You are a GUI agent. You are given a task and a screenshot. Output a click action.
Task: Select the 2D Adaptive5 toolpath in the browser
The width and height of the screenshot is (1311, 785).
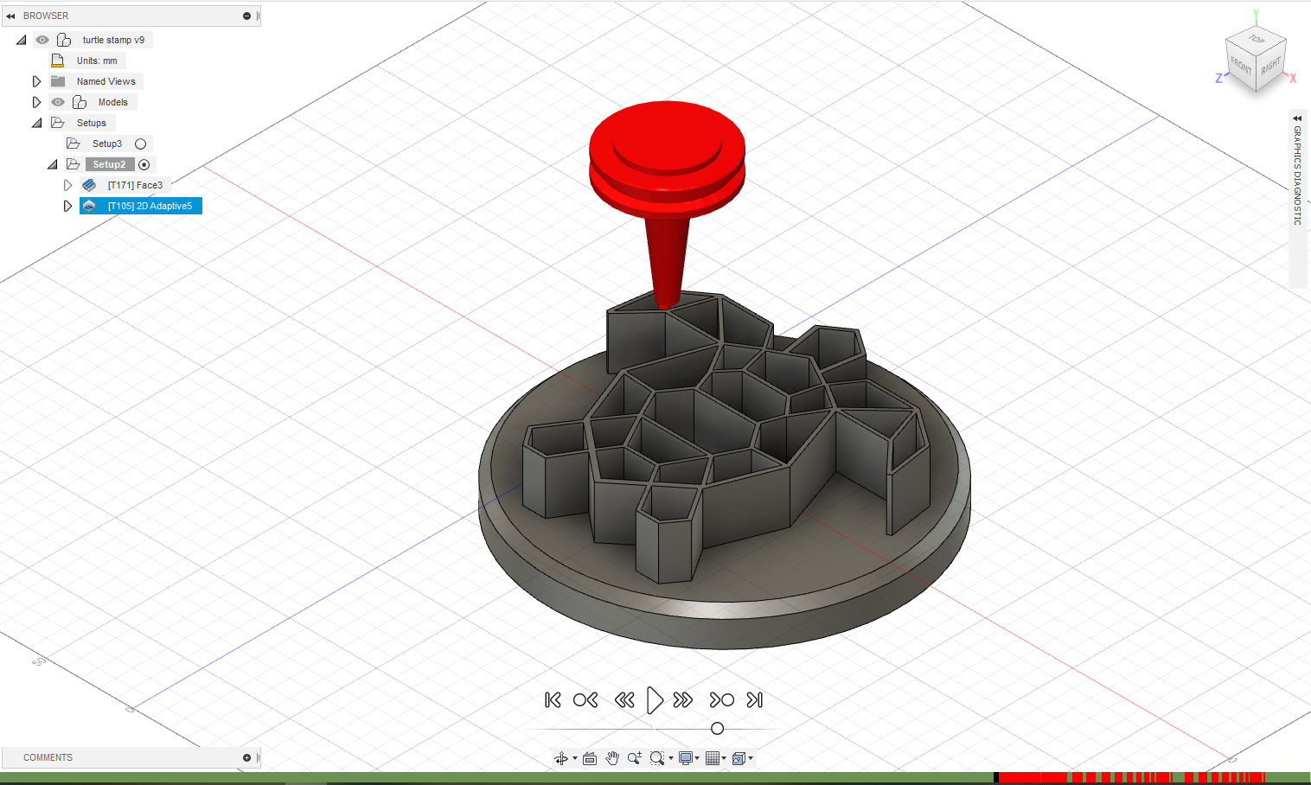149,206
